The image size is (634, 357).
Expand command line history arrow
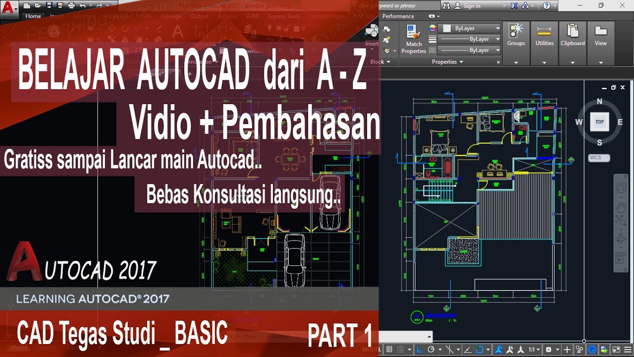(x=429, y=338)
